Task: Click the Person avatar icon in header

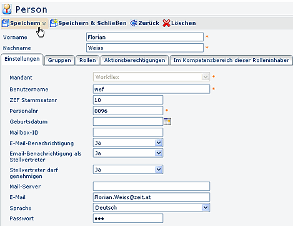Action: point(7,9)
